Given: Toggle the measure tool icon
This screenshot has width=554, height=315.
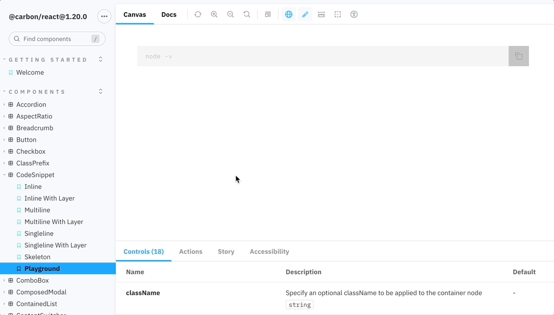Looking at the screenshot, I should [321, 14].
